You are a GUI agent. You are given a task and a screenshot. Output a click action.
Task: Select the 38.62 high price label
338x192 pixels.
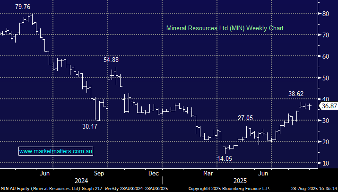click(x=296, y=94)
